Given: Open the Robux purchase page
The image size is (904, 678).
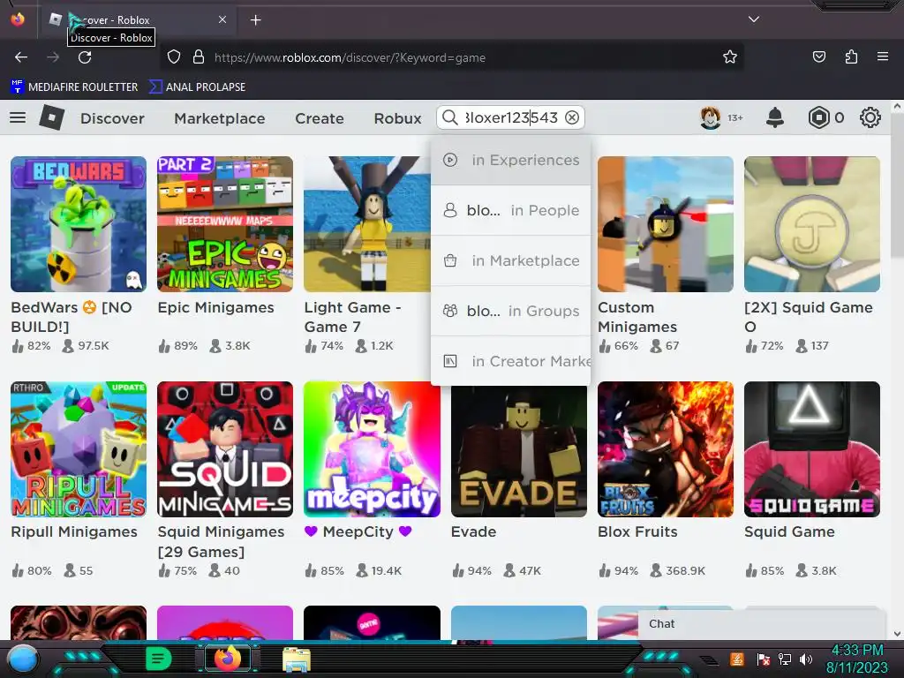Looking at the screenshot, I should [x=398, y=118].
